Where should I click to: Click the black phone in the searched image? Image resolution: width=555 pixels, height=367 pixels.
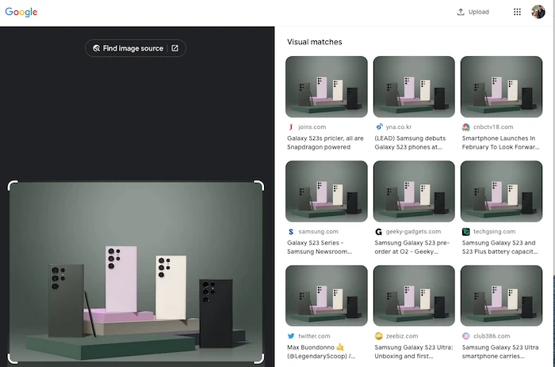[x=216, y=312]
